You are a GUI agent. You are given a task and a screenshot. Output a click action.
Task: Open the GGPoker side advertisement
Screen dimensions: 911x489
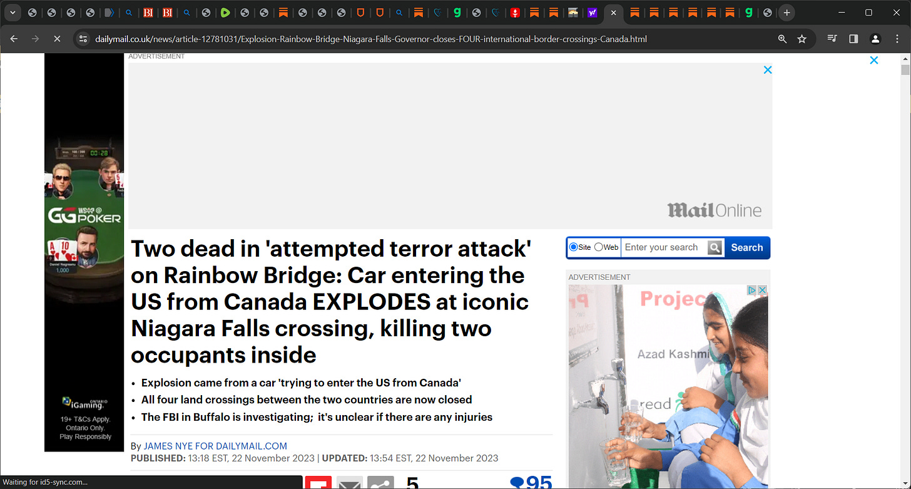[x=84, y=252]
